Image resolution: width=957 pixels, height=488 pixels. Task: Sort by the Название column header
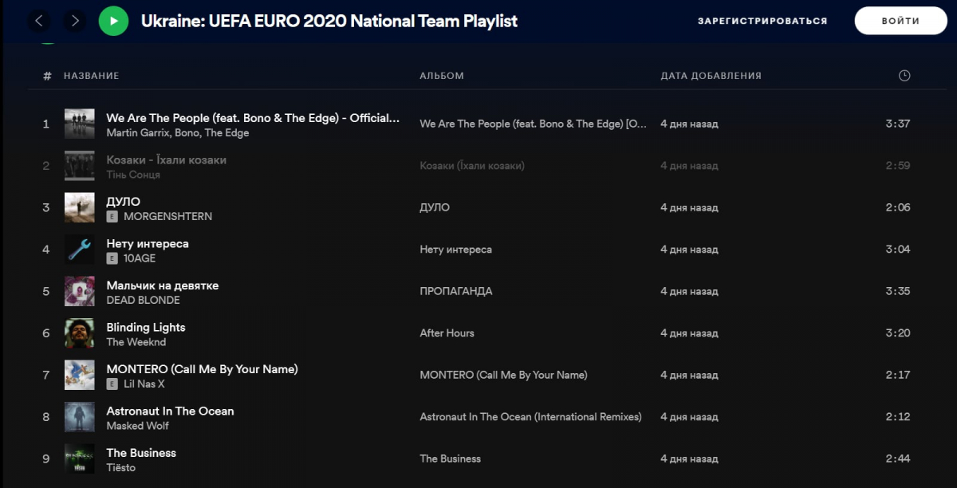click(x=91, y=76)
